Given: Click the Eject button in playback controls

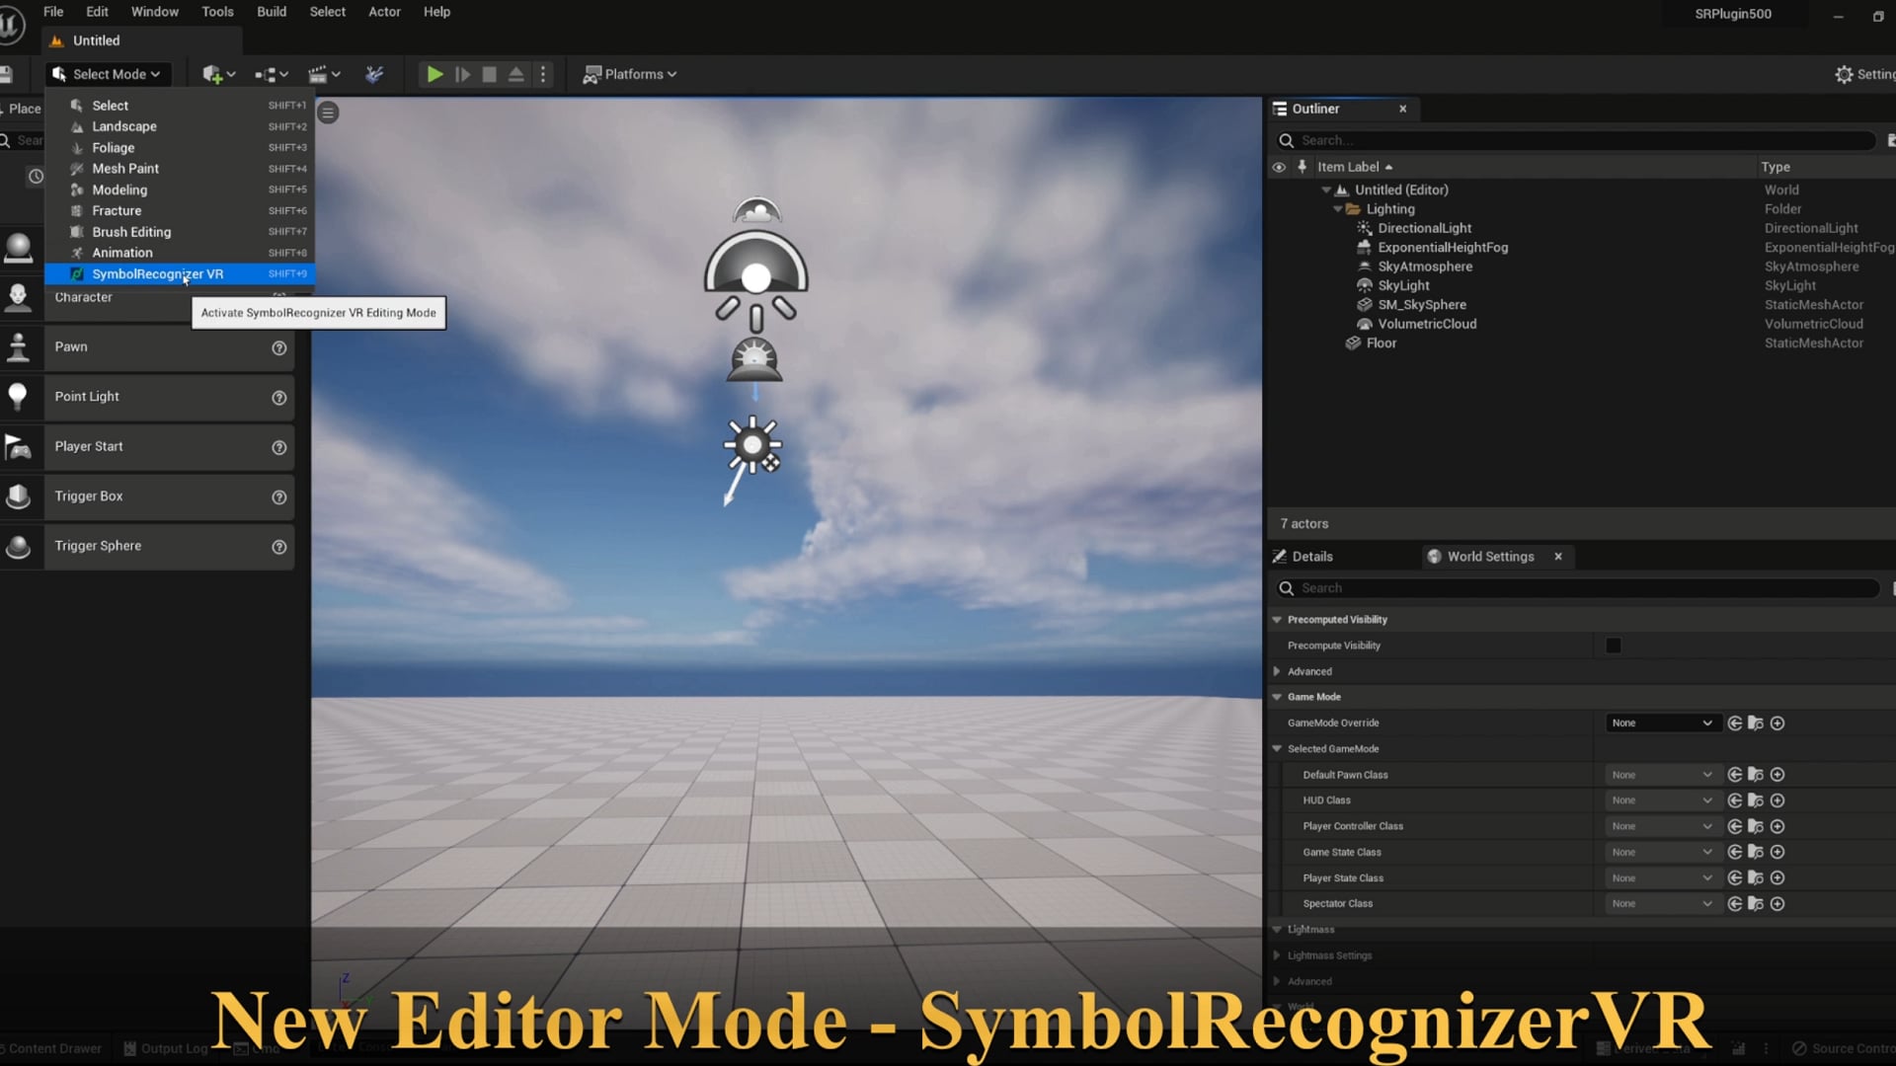Looking at the screenshot, I should pyautogui.click(x=515, y=74).
